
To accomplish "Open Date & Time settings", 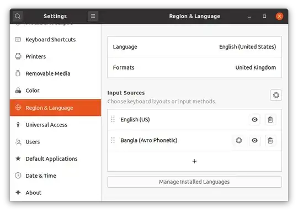I will click(x=56, y=176).
